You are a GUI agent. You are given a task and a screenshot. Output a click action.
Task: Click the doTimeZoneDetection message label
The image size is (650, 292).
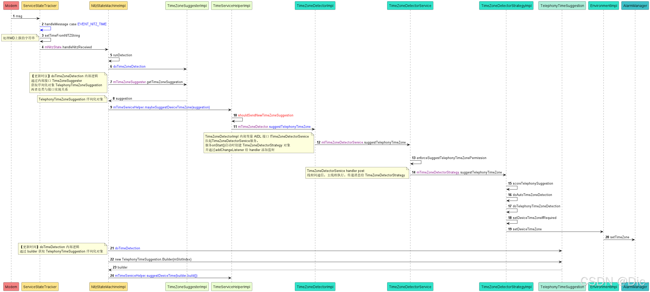click(x=129, y=66)
